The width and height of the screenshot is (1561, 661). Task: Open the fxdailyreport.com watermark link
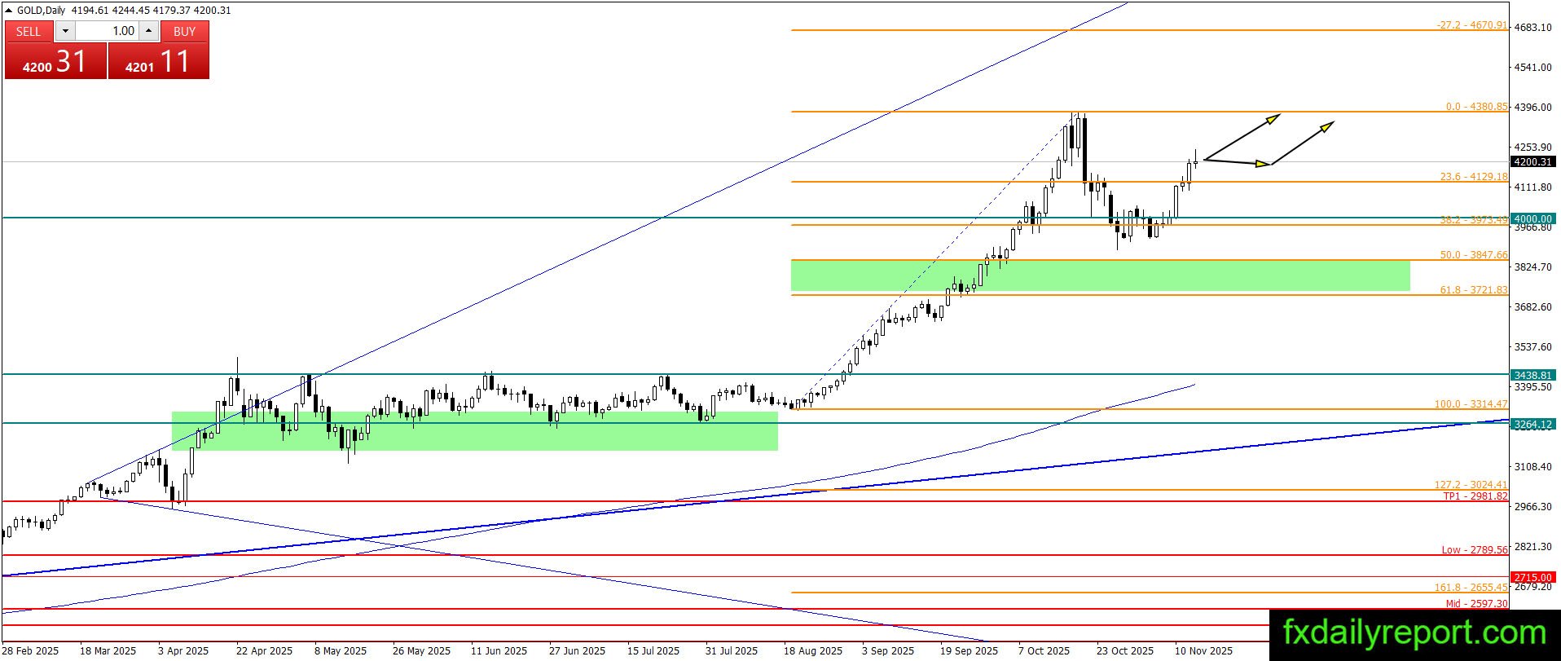click(1414, 632)
